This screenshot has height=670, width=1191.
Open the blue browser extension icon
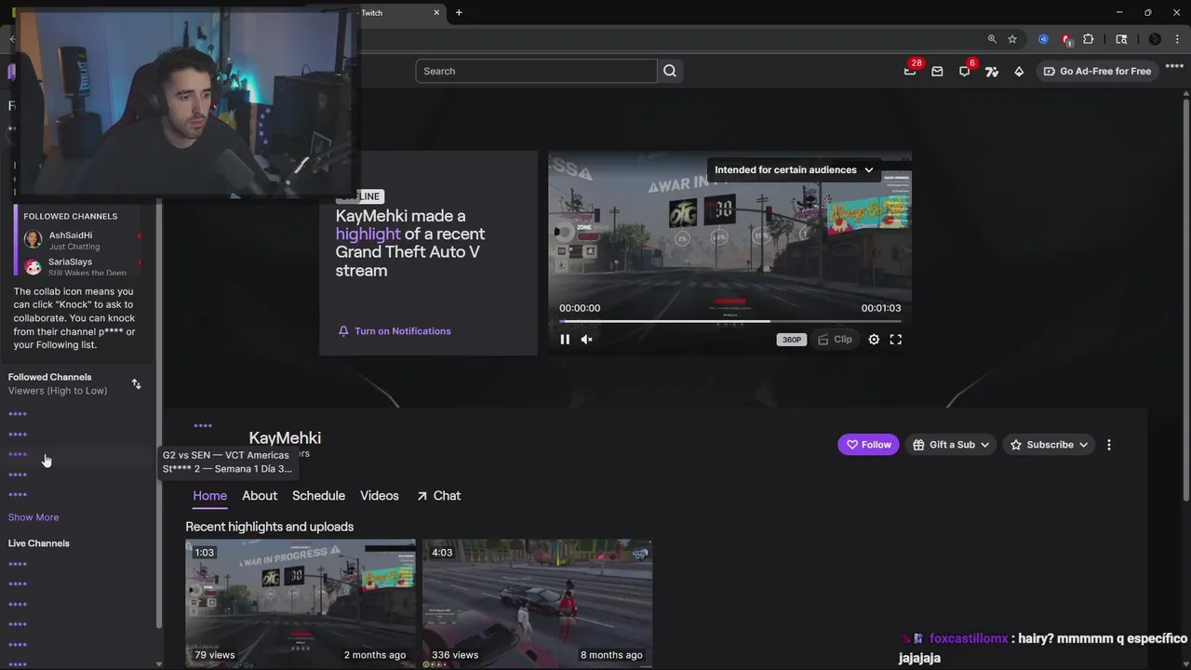(x=1043, y=39)
